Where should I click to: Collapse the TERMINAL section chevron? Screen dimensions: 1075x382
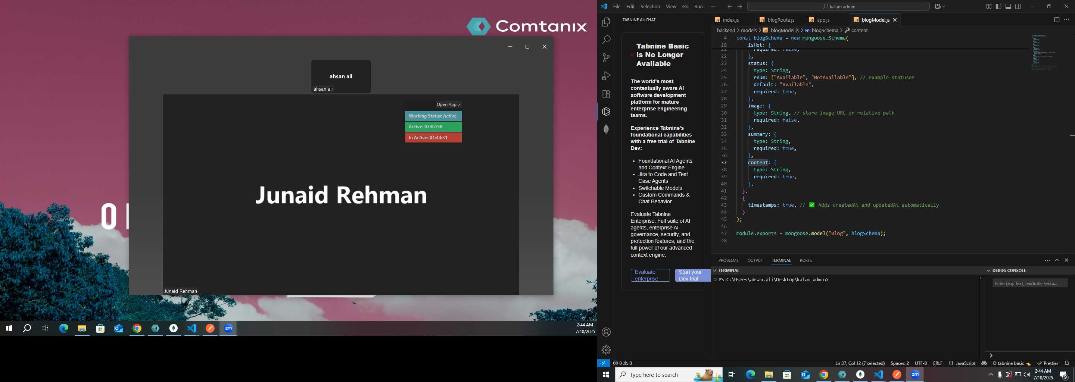[715, 271]
